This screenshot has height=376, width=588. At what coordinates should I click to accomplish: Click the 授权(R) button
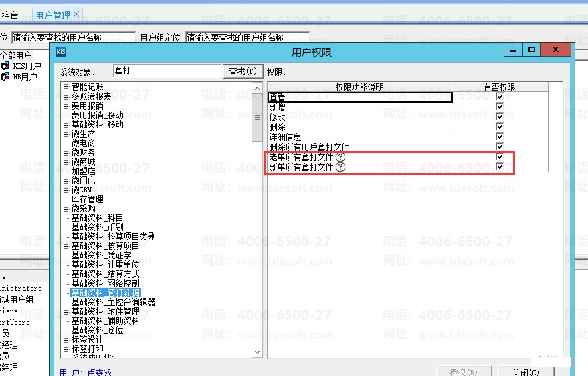point(464,371)
